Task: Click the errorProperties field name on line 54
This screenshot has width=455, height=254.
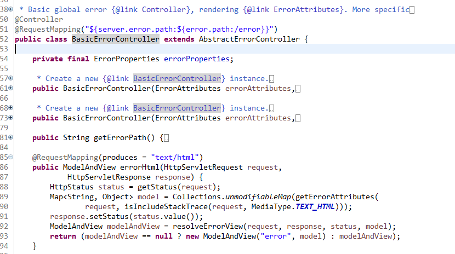Action: pos(196,59)
